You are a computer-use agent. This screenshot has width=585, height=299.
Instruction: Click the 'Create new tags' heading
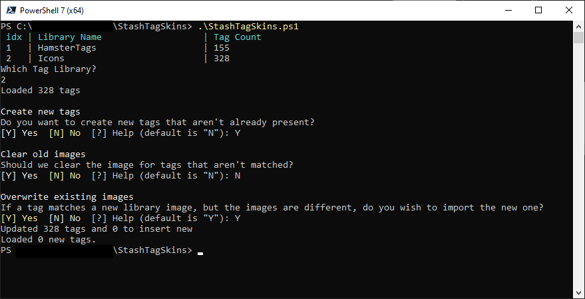point(41,112)
